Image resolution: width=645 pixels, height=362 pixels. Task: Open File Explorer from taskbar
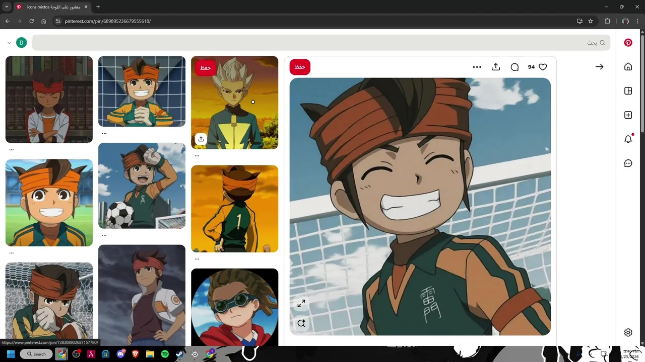tap(150, 354)
